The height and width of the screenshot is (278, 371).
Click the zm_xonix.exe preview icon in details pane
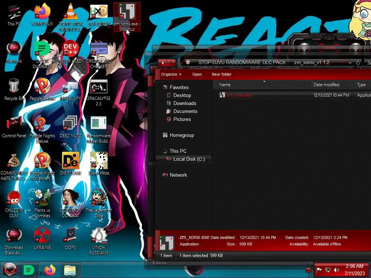pyautogui.click(x=167, y=243)
